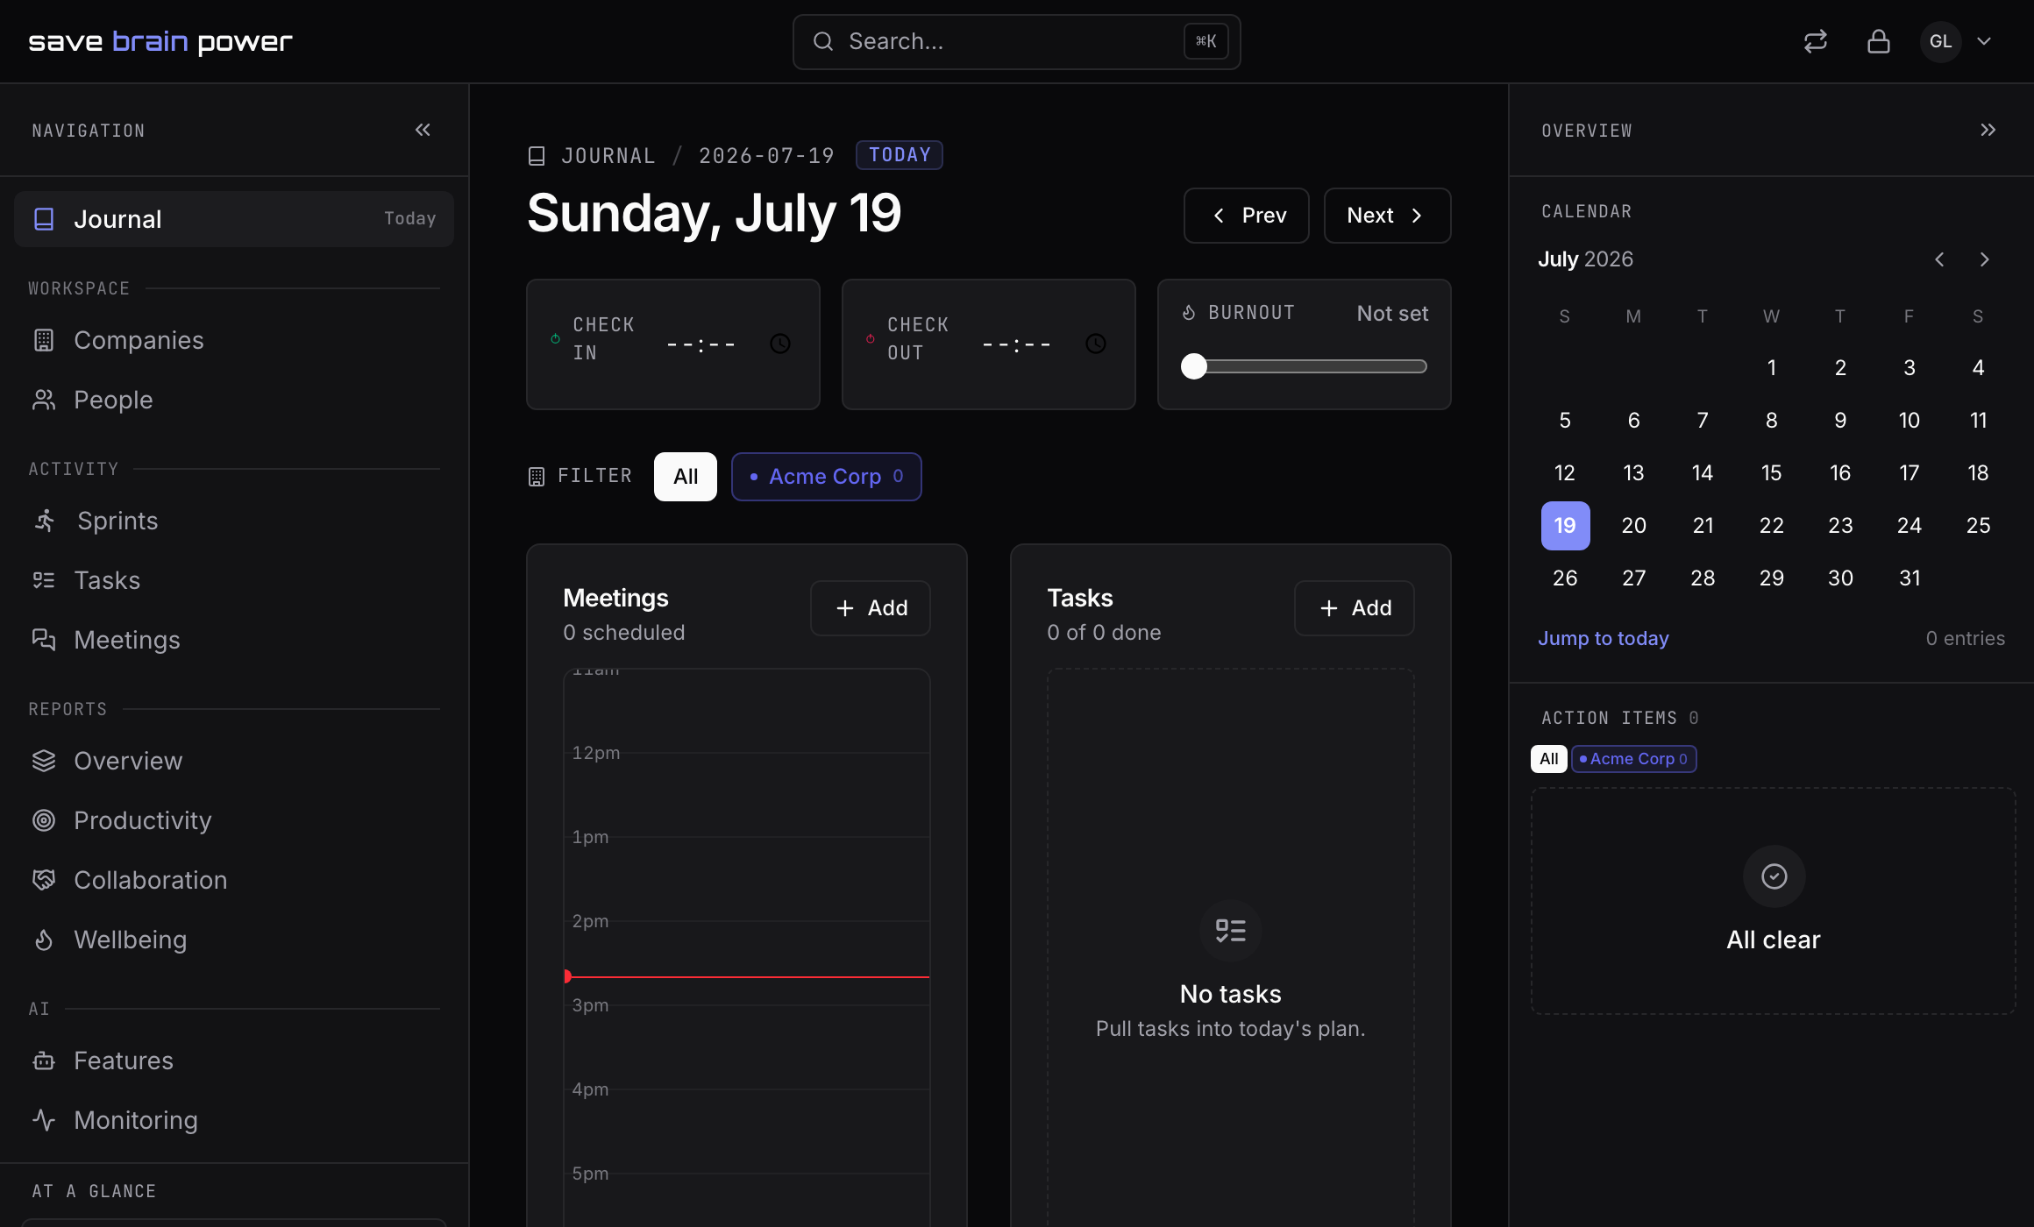2034x1227 pixels.
Task: Toggle the Acme Corp journal filter chip
Action: tap(827, 477)
